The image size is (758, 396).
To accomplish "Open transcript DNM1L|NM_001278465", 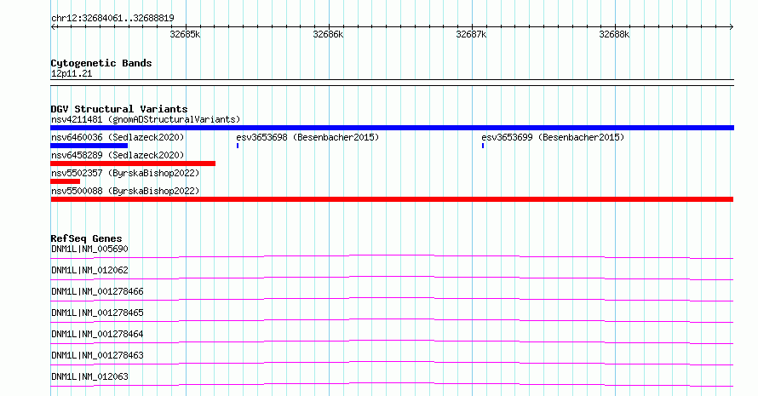I will (97, 313).
